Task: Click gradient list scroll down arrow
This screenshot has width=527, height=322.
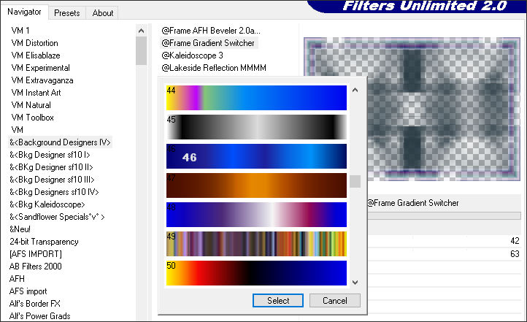Action: pyautogui.click(x=355, y=283)
